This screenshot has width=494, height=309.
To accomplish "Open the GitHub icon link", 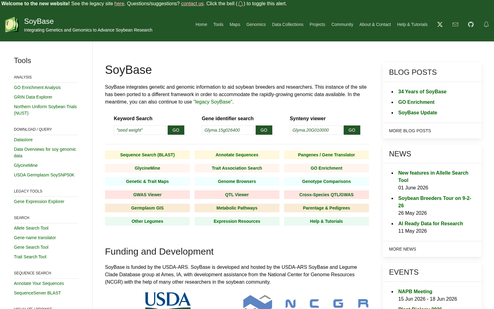I will point(471,24).
